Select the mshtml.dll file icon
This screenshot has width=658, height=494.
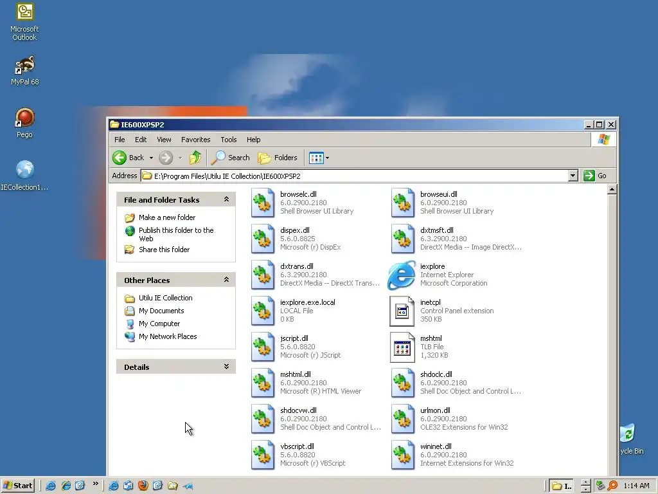click(x=262, y=383)
